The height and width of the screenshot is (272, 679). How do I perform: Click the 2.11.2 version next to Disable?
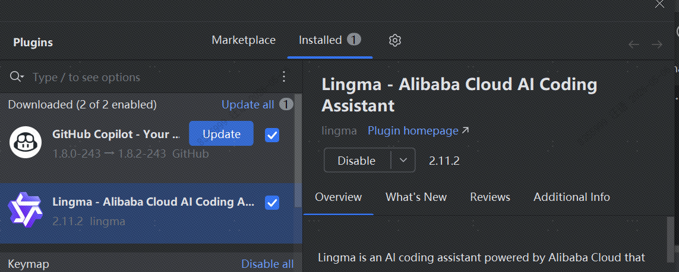[x=444, y=161]
